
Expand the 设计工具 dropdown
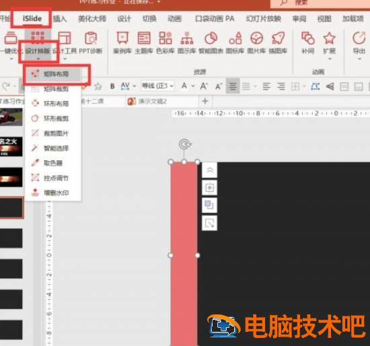coord(65,59)
